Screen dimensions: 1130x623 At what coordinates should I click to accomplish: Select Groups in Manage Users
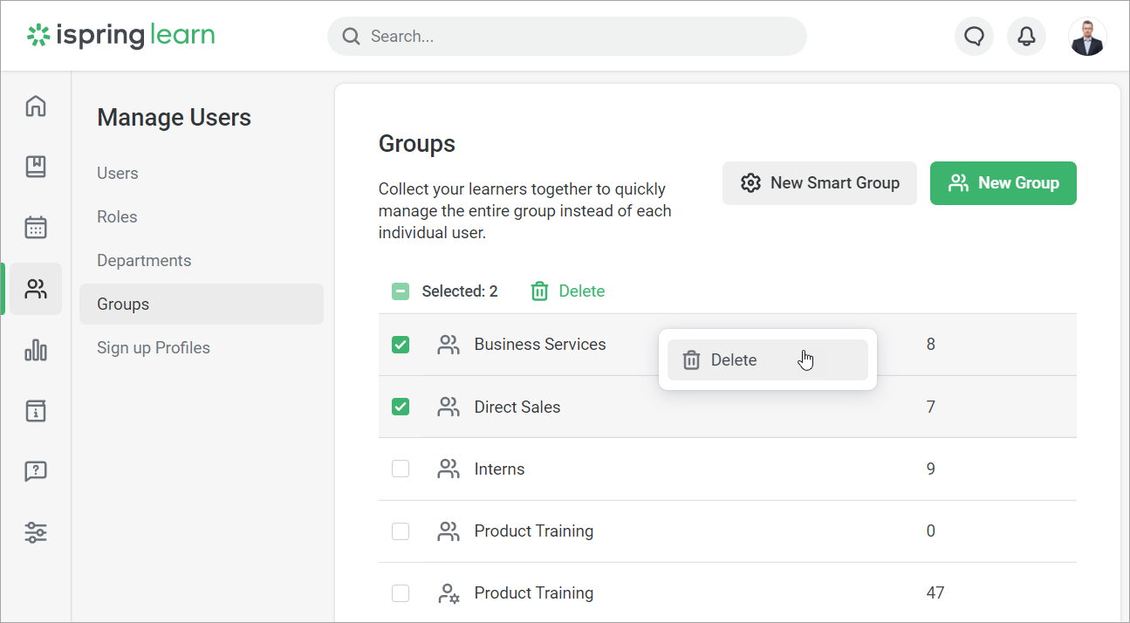pyautogui.click(x=202, y=305)
